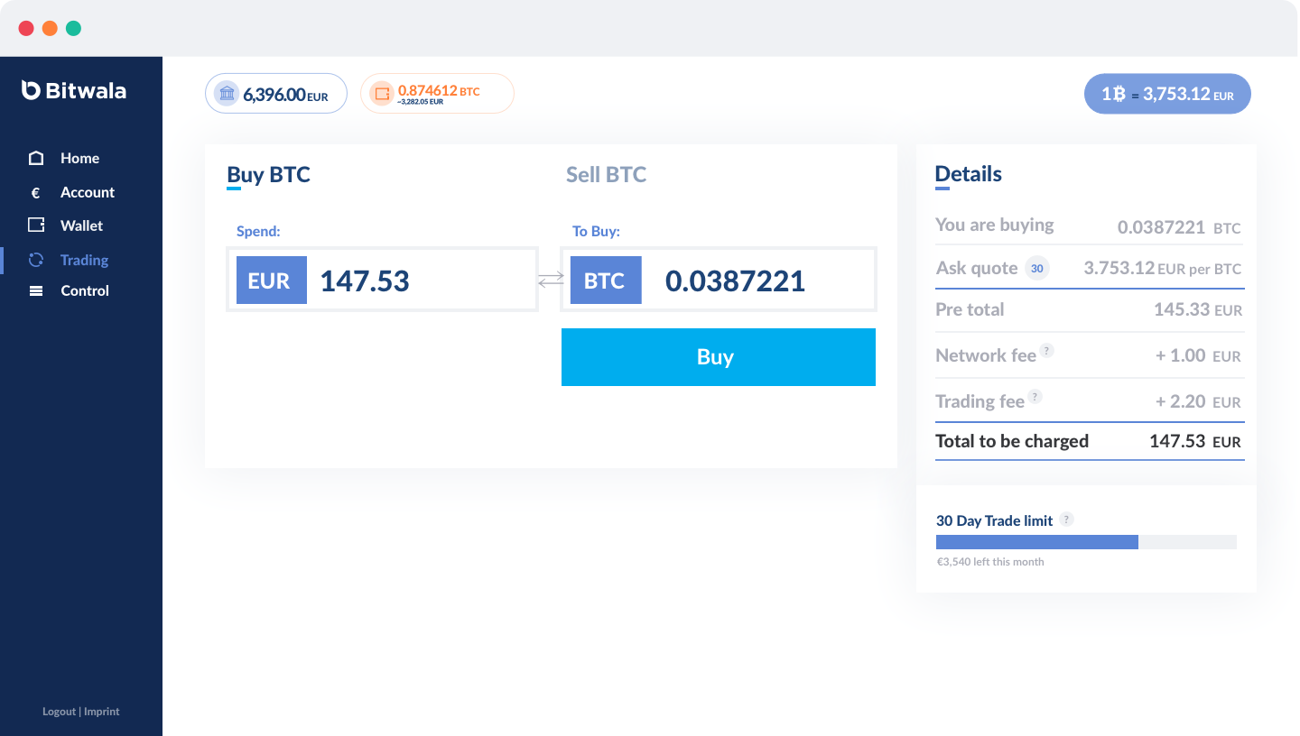Click the 30 Day Trade limit help icon

pos(1066,520)
